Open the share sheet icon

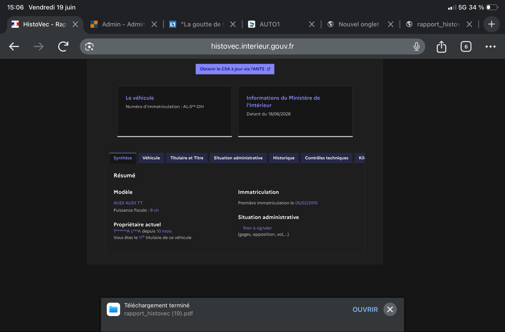coord(441,46)
